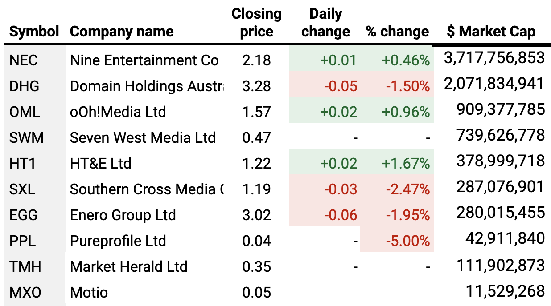Click the Symbol column header
551x306 pixels.
[34, 32]
